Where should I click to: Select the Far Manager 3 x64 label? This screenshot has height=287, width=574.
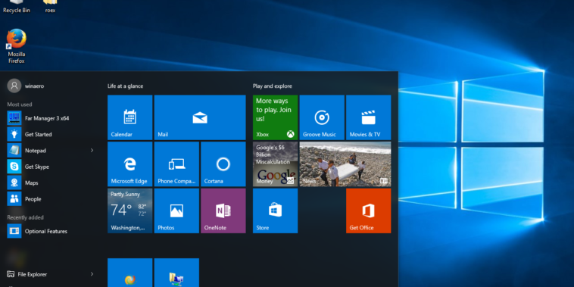tap(47, 118)
